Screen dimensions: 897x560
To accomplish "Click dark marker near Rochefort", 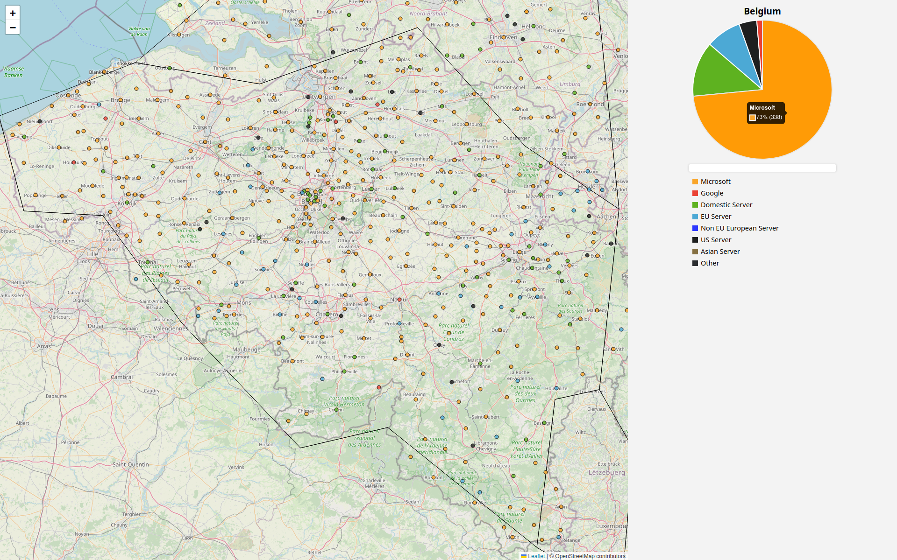I will point(451,382).
